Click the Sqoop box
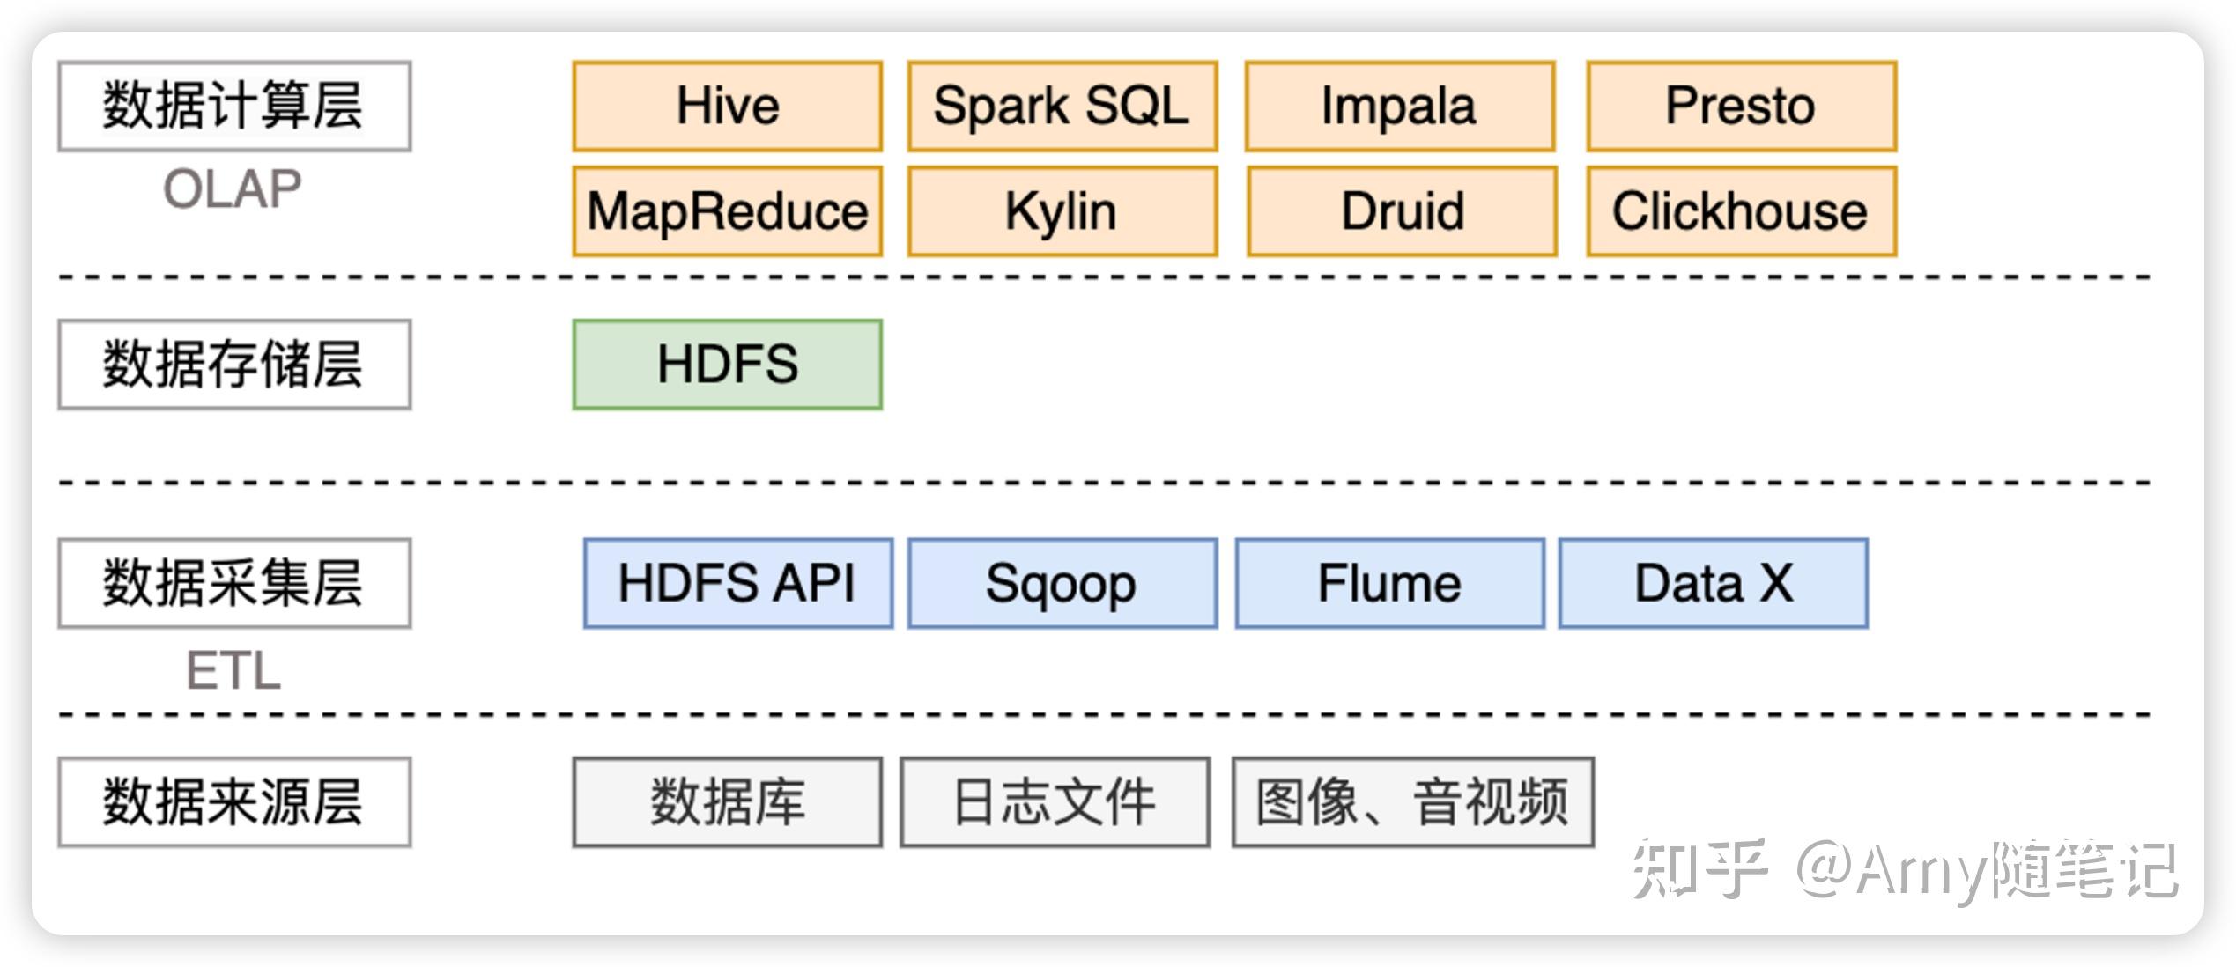 (1062, 583)
